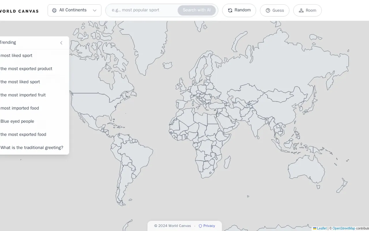Click the shield icon next to Privacy
Image resolution: width=369 pixels, height=231 pixels.
(x=200, y=226)
